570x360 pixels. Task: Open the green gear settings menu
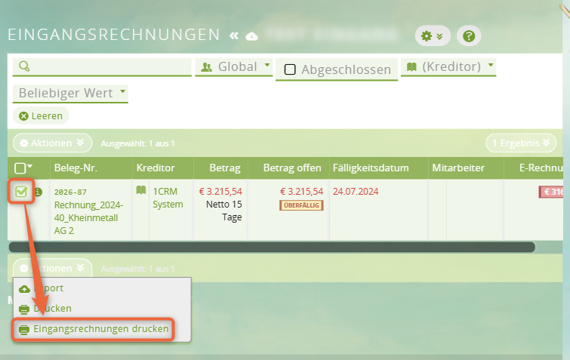click(x=433, y=36)
